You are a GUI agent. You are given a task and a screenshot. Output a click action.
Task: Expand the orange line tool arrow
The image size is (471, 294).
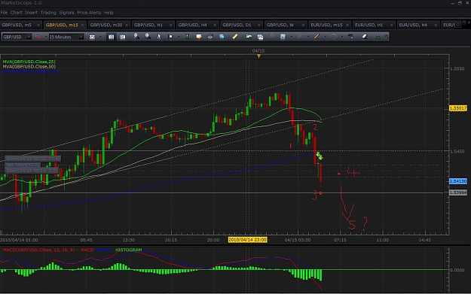325,37
